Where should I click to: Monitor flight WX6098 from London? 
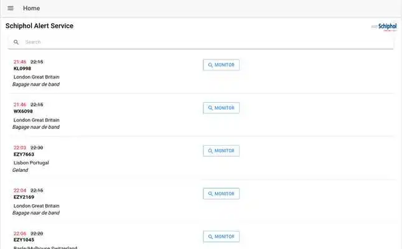click(222, 108)
